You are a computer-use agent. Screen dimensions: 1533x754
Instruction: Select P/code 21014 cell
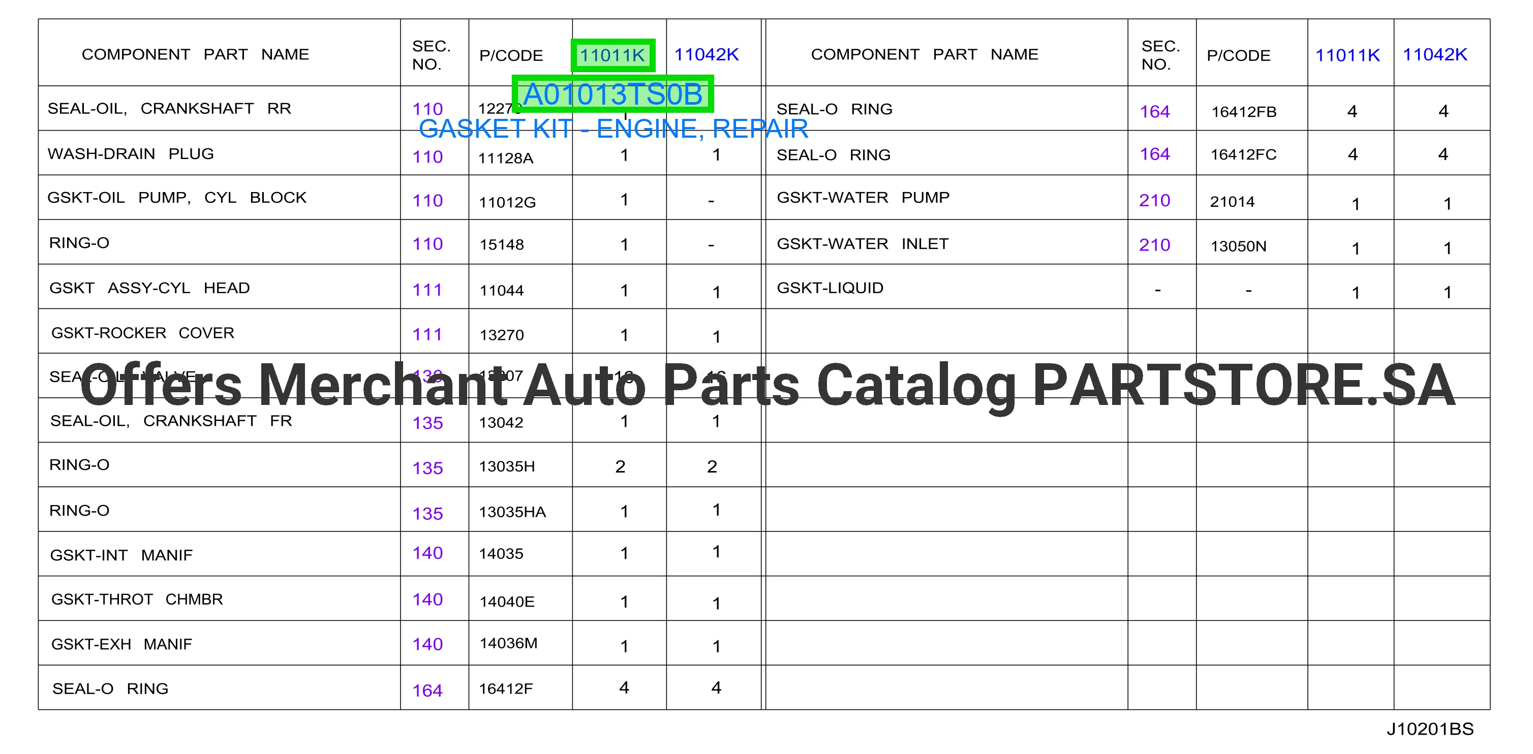coord(1232,202)
